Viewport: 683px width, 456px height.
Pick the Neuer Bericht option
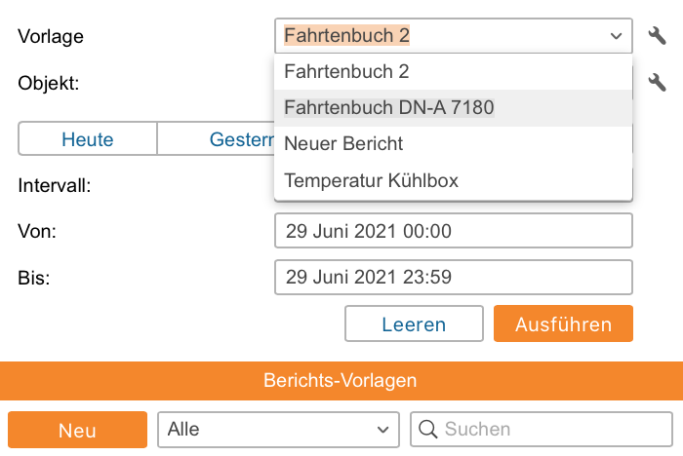click(x=343, y=143)
